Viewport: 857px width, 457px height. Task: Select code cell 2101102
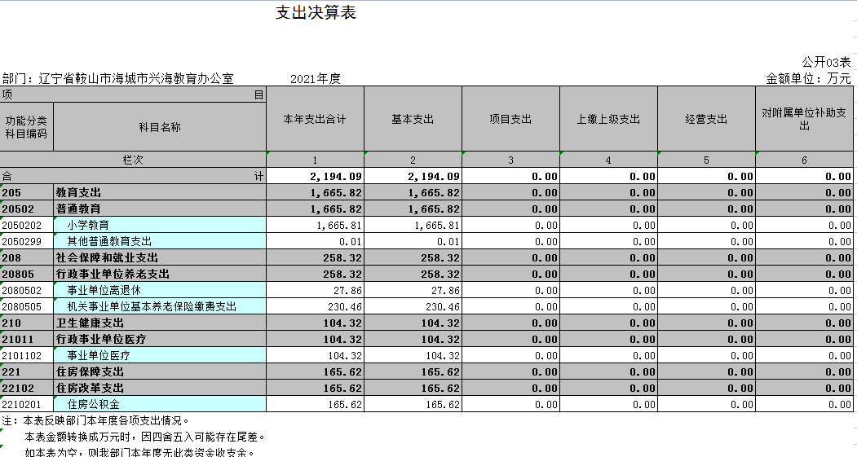(x=26, y=355)
